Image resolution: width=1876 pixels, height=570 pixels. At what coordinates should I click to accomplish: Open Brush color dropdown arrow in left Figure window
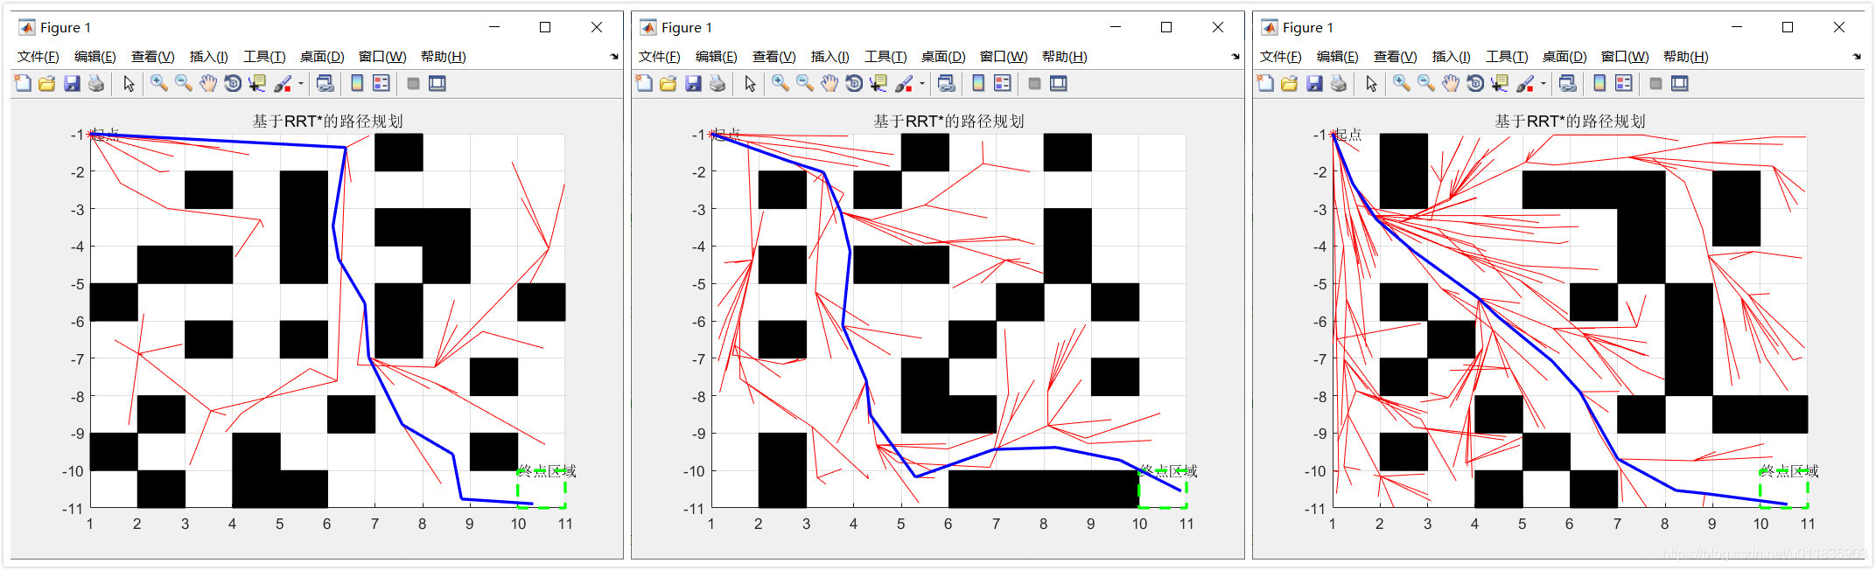[x=301, y=84]
